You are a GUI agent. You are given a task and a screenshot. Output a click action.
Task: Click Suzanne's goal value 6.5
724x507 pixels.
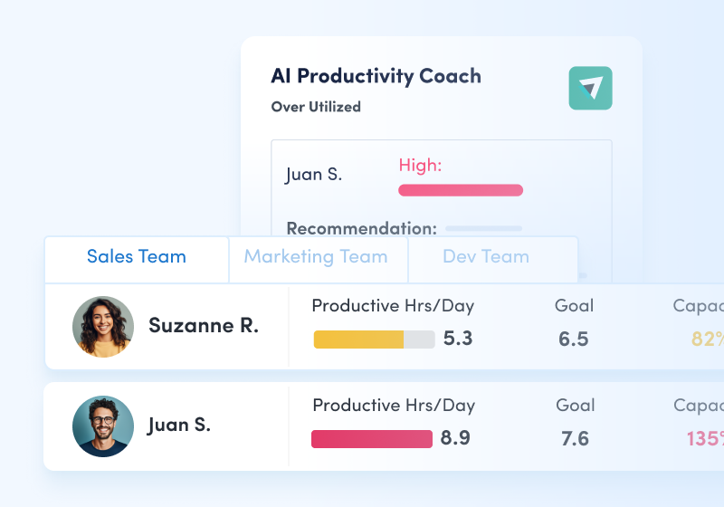click(574, 340)
